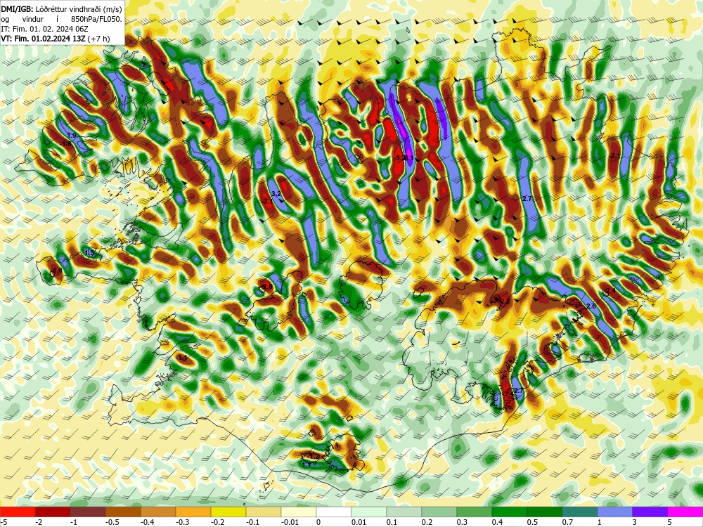Select the magenta legend swatch above 5

pyautogui.click(x=685, y=512)
